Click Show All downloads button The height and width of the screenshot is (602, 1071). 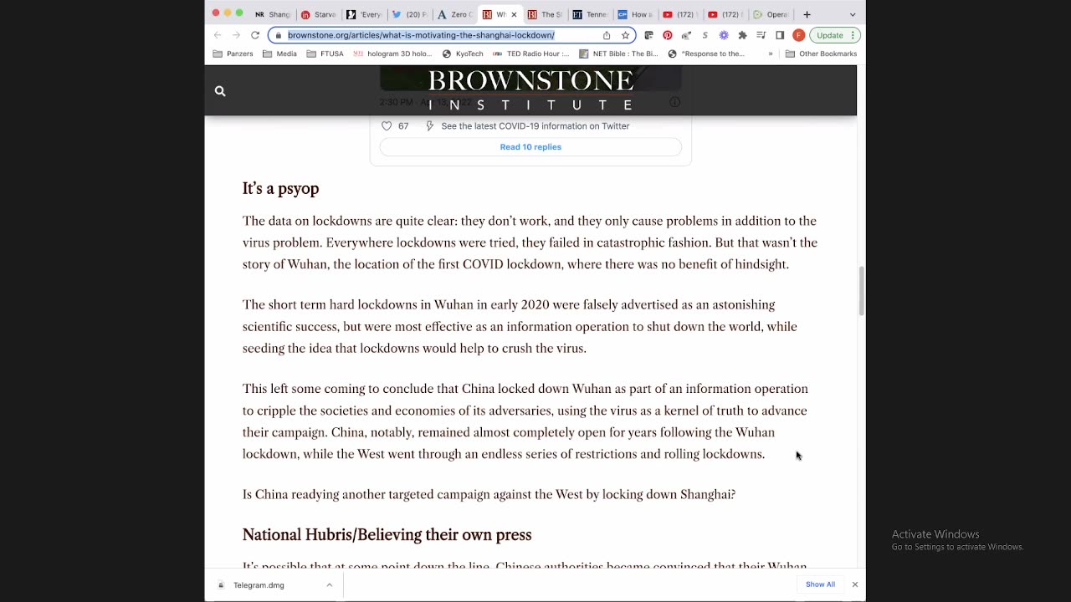820,584
